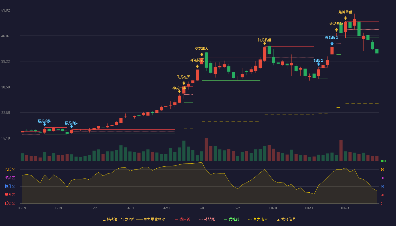Click the 04-13 date label
The image size is (396, 226).
[x=130, y=208]
